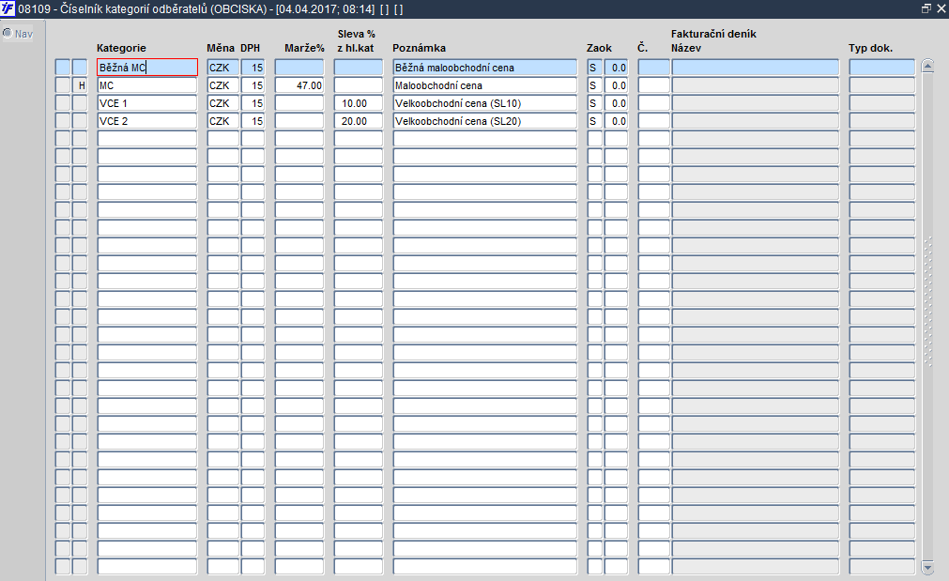
Task: Click scrollbar up arrow at top
Action: [927, 67]
